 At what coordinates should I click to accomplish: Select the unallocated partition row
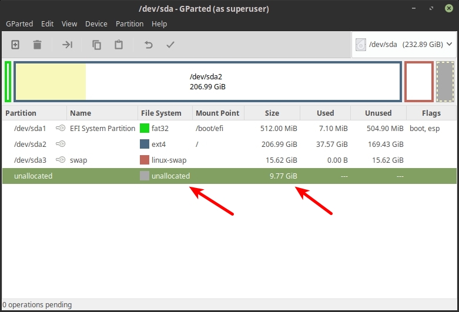click(x=229, y=176)
